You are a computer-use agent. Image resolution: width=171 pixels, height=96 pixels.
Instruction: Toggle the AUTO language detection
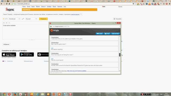5,19
